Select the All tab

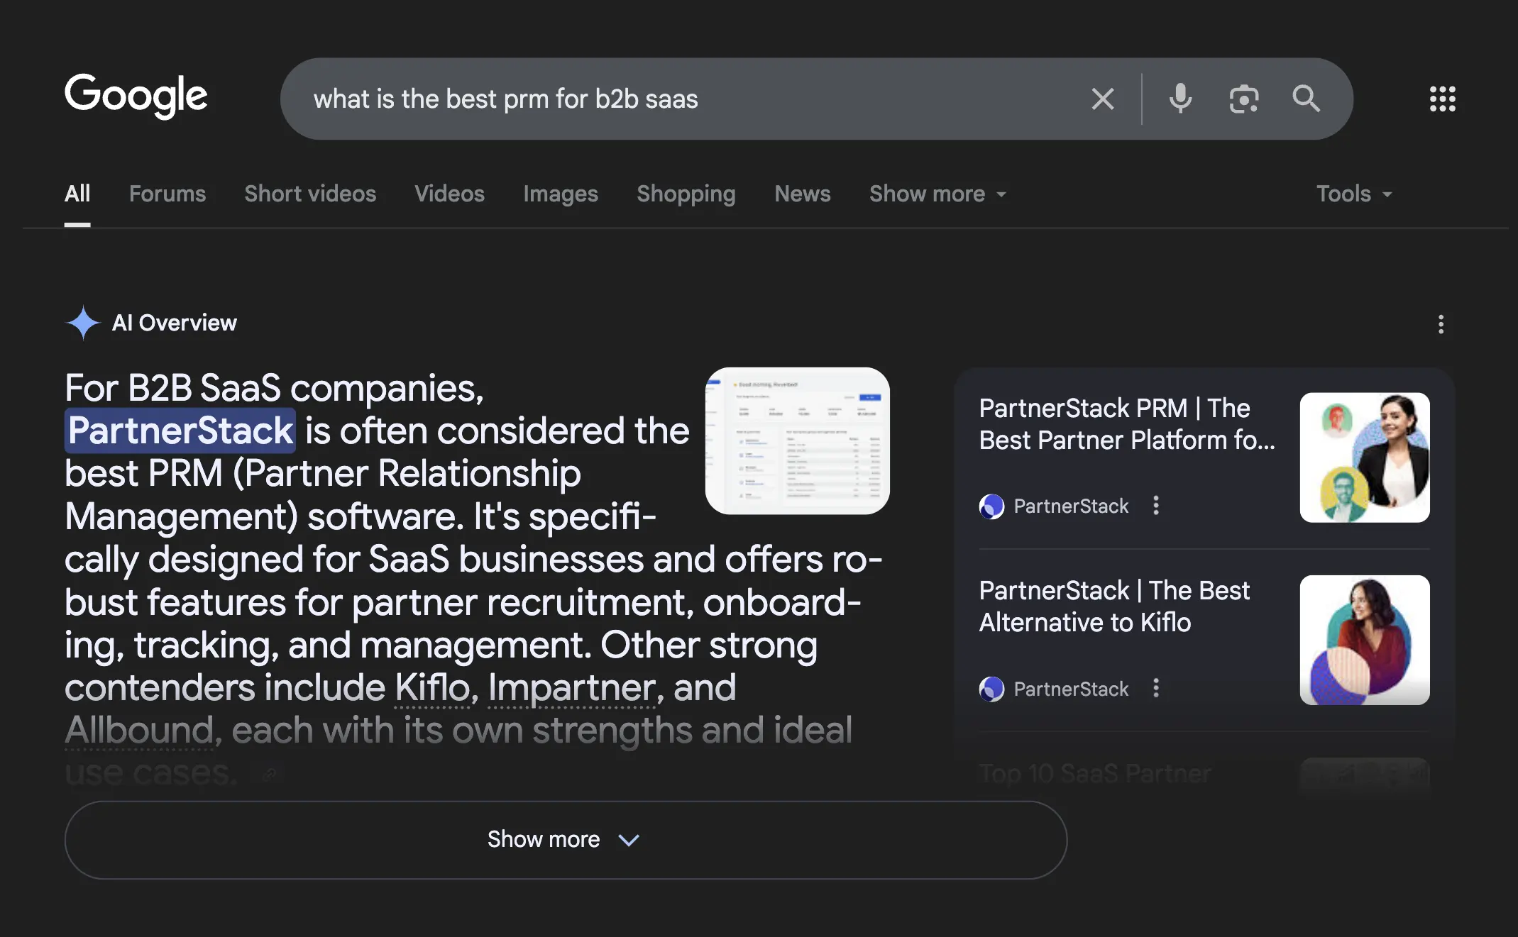point(77,194)
